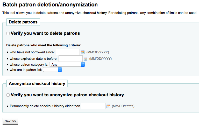Click the 'Delete patrons' section legend
Screen dimensions: 199x128
(23, 22)
